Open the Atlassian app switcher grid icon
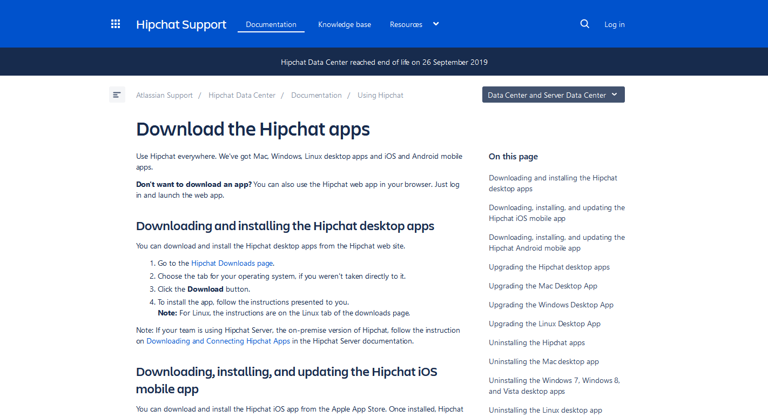Image resolution: width=768 pixels, height=417 pixels. 116,24
